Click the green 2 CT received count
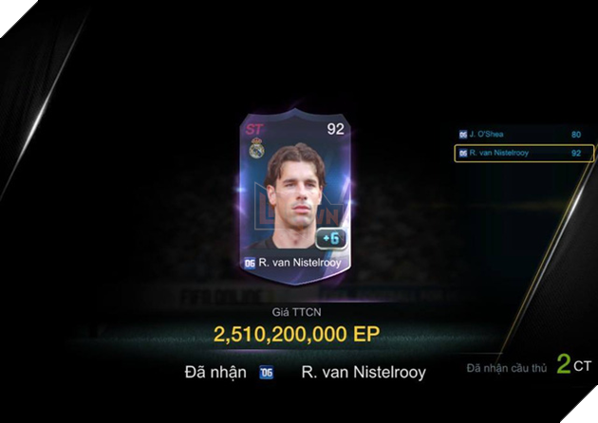598x423 pixels. (573, 364)
